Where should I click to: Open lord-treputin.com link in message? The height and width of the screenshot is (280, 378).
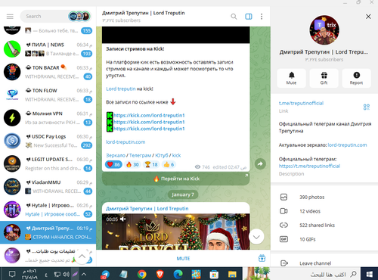[125, 142]
